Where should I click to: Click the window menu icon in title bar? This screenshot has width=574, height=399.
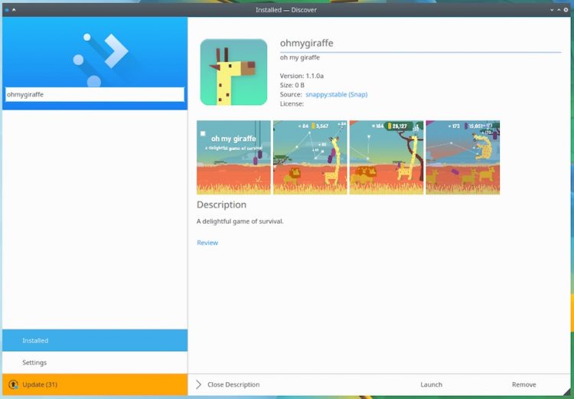click(7, 10)
